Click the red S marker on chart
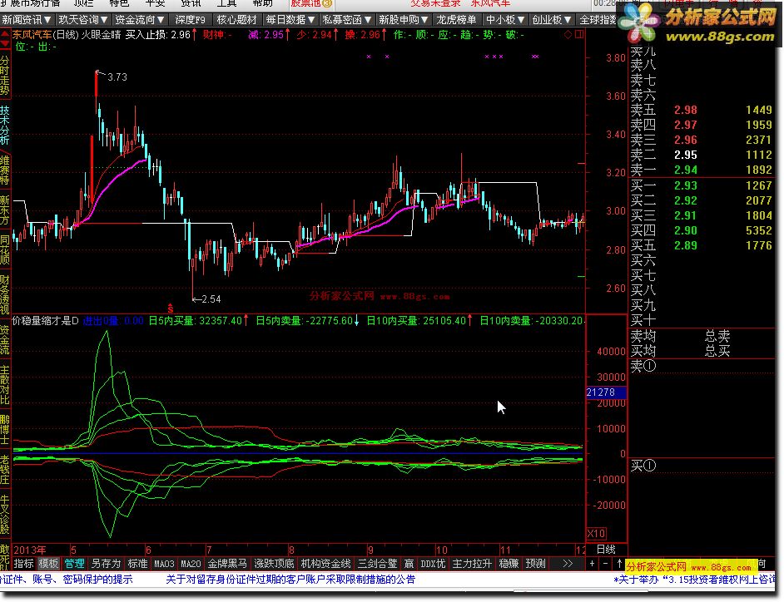The image size is (784, 602). click(x=171, y=308)
